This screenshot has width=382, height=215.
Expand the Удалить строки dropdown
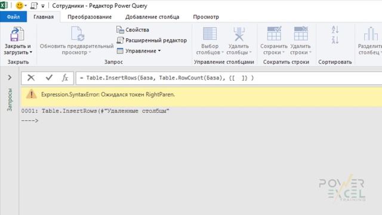310,53
